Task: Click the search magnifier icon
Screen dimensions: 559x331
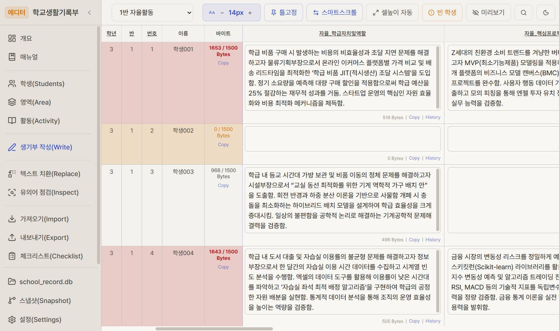Action: click(x=523, y=12)
